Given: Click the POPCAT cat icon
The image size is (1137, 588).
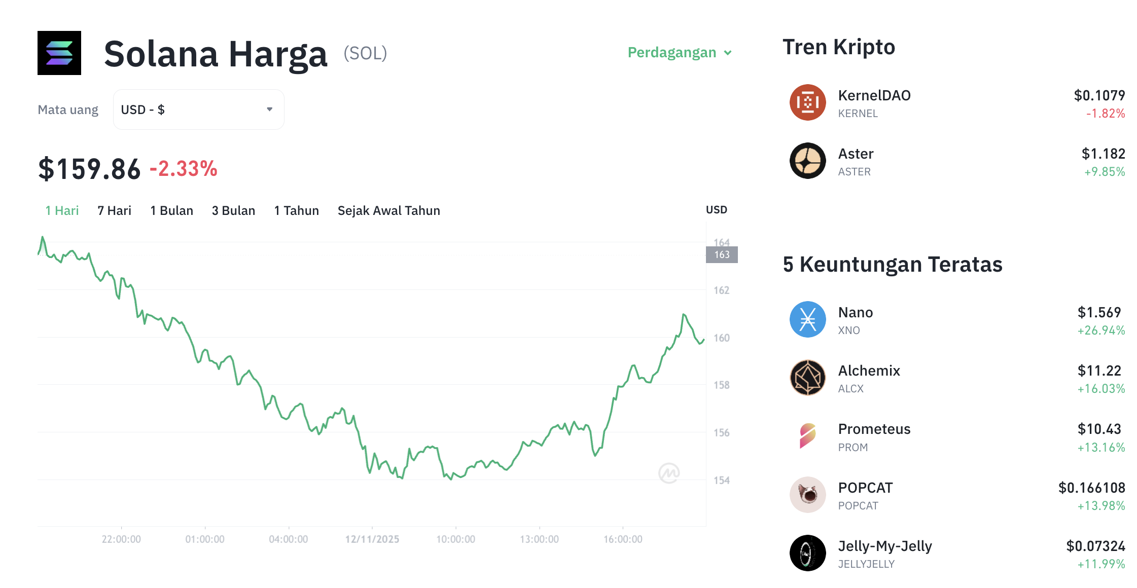Looking at the screenshot, I should [807, 495].
